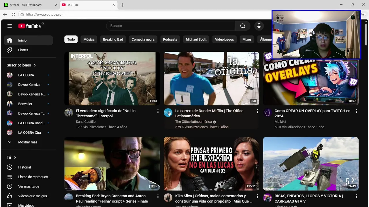
Task: Select the Michael Scott filter chip
Action: pyautogui.click(x=196, y=39)
